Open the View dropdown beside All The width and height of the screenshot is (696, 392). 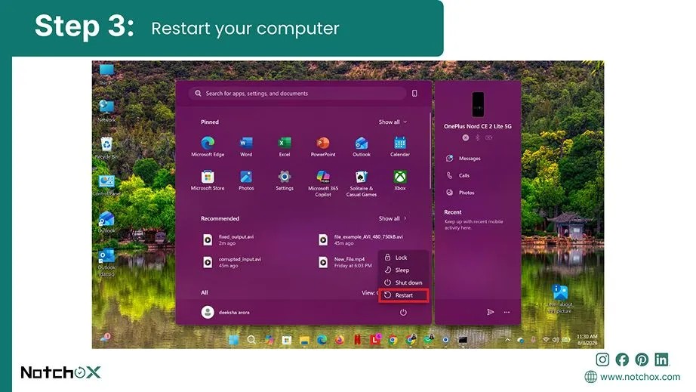370,292
